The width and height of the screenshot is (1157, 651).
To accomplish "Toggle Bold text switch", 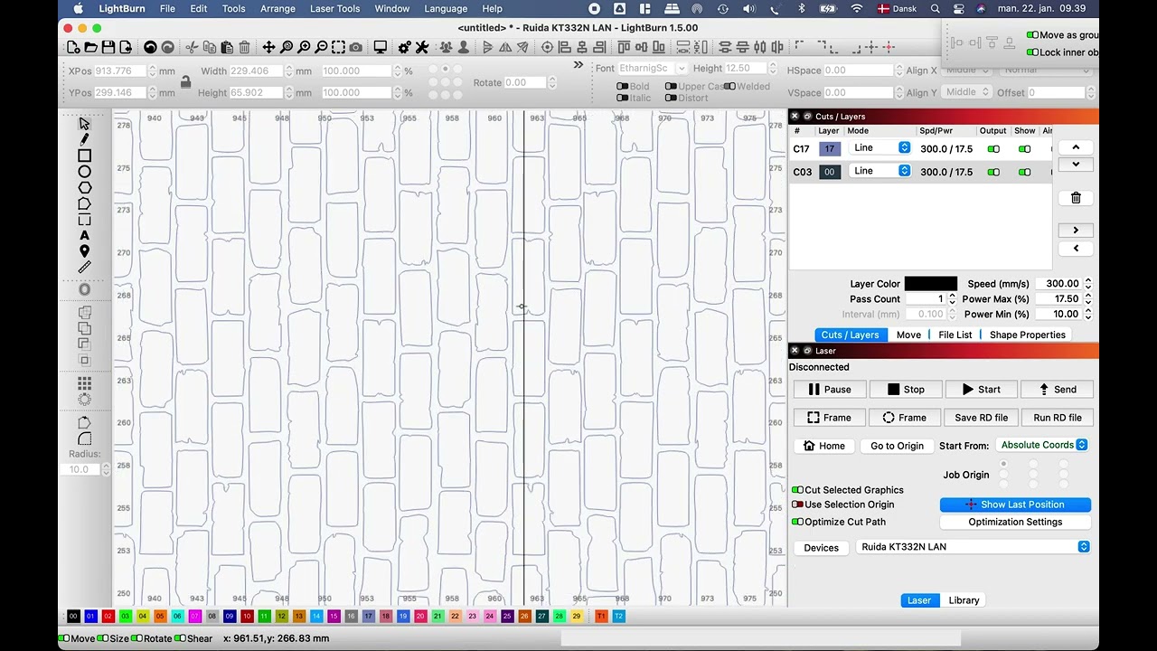I will tap(622, 87).
